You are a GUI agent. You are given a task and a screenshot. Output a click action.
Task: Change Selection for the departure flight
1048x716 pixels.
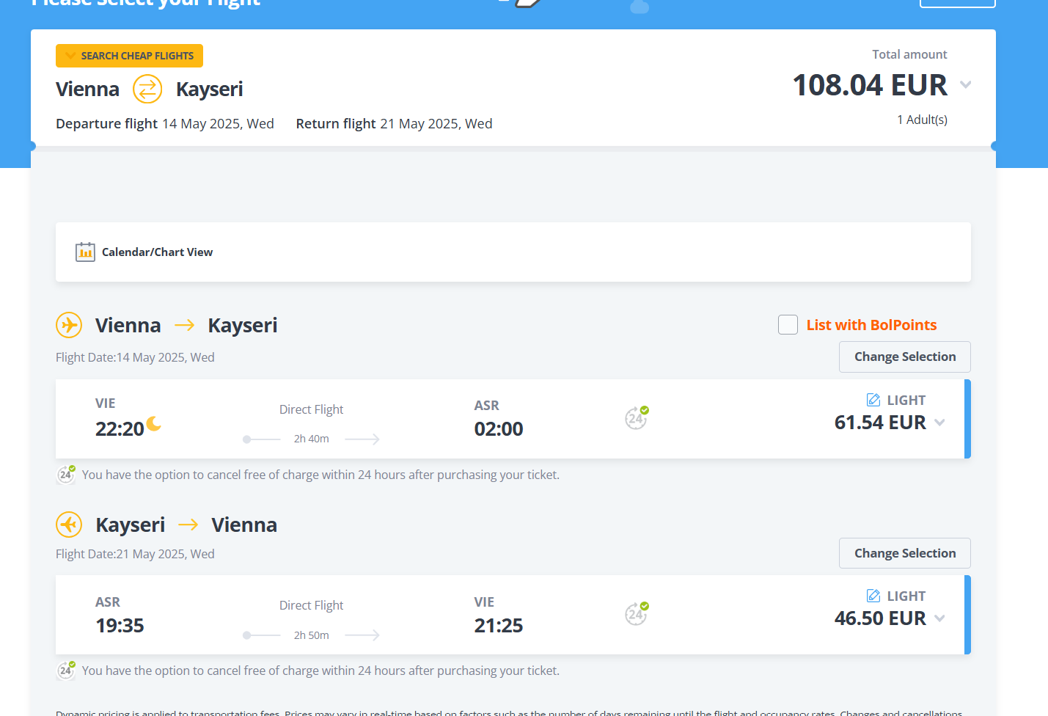904,357
